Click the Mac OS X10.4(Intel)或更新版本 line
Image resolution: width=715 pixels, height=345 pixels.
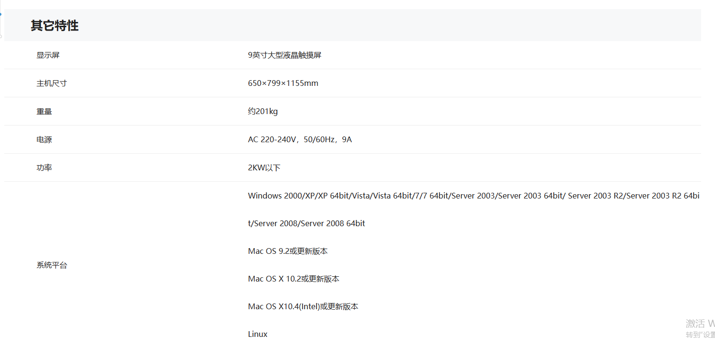click(x=303, y=307)
